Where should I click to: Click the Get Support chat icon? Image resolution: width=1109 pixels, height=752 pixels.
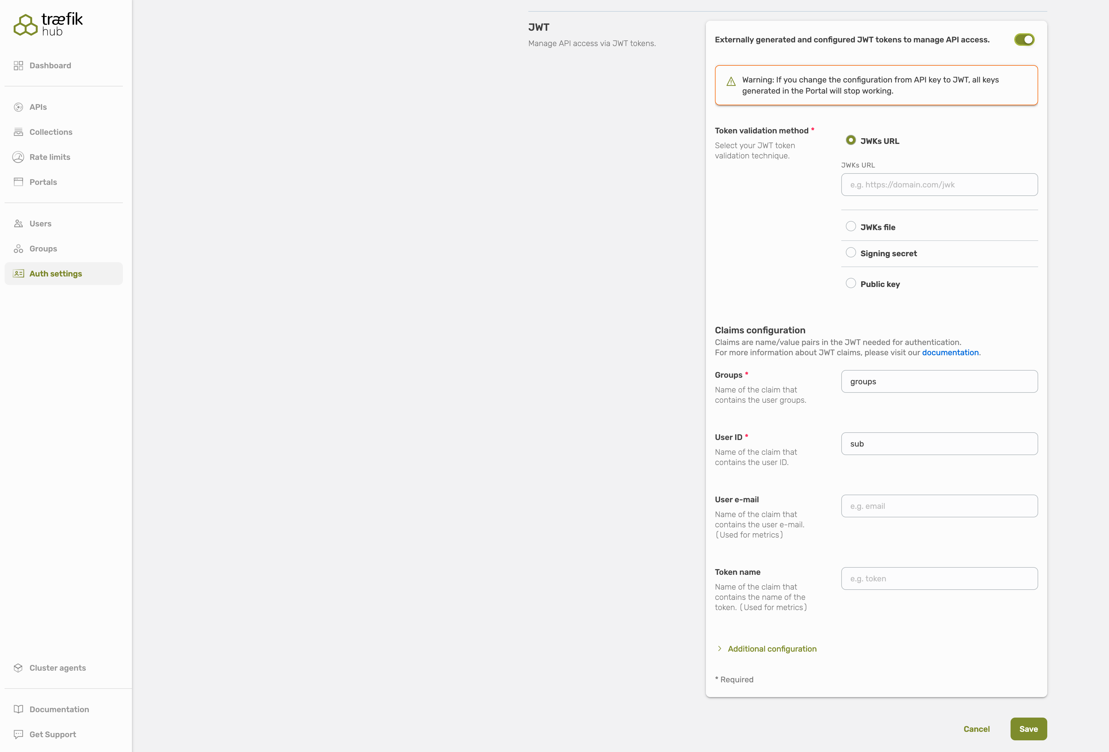(18, 734)
